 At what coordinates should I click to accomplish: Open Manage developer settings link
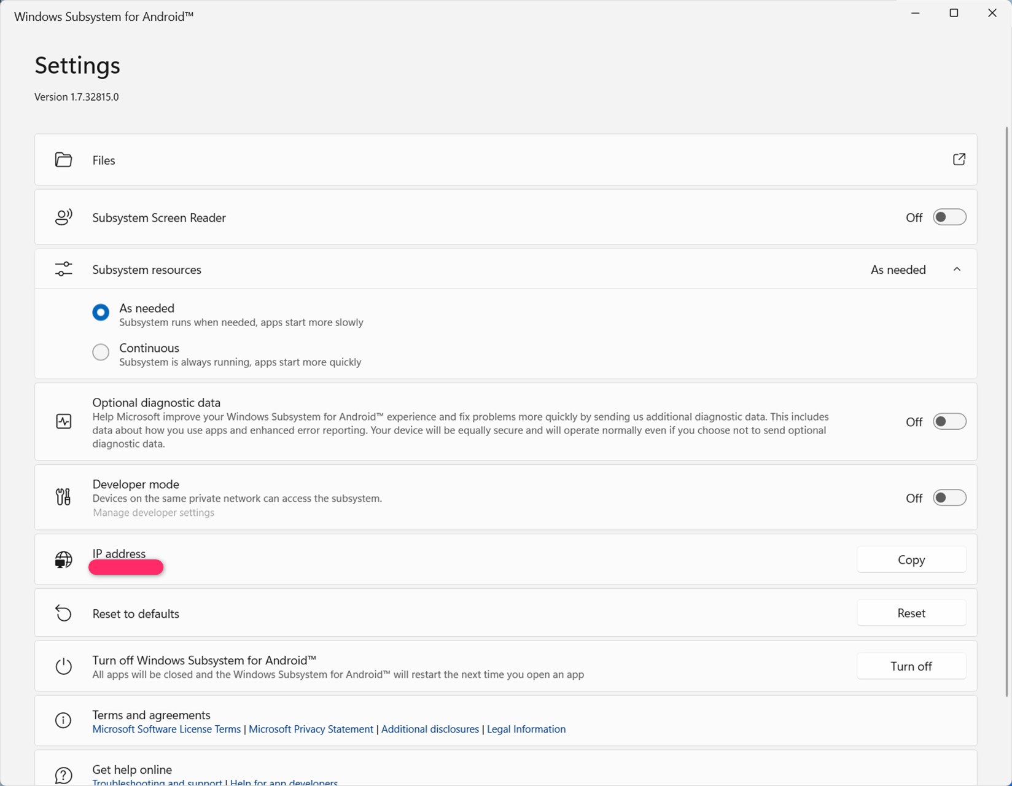154,513
